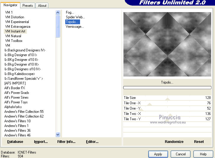Select the VM 1 category
Image resolution: width=215 pixels, height=158 pixels.
9,12
